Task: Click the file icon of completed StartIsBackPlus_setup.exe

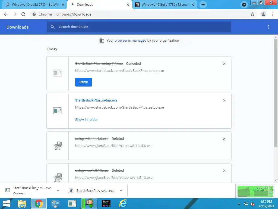Action: [57, 110]
